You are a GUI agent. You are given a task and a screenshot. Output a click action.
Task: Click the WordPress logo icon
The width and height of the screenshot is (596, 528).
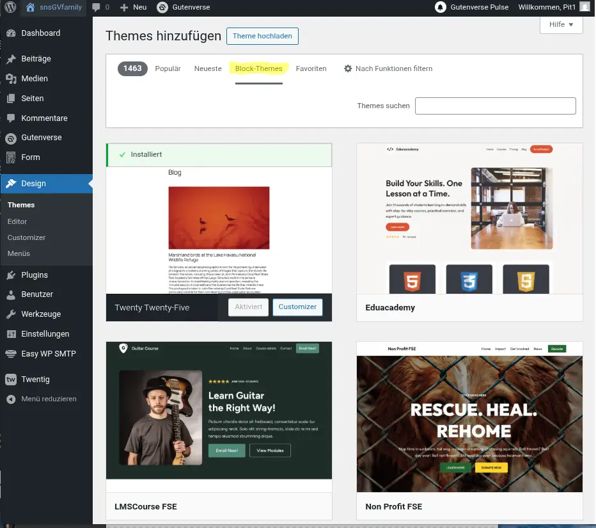point(11,7)
